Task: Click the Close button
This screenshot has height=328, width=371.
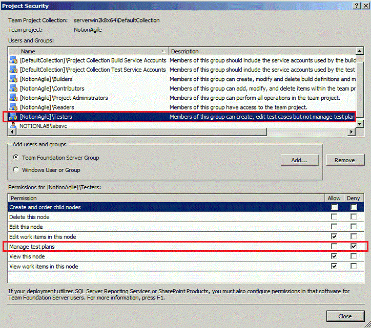Action: (345, 316)
